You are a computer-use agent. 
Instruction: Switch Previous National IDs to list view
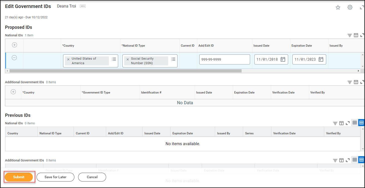pos(355,123)
